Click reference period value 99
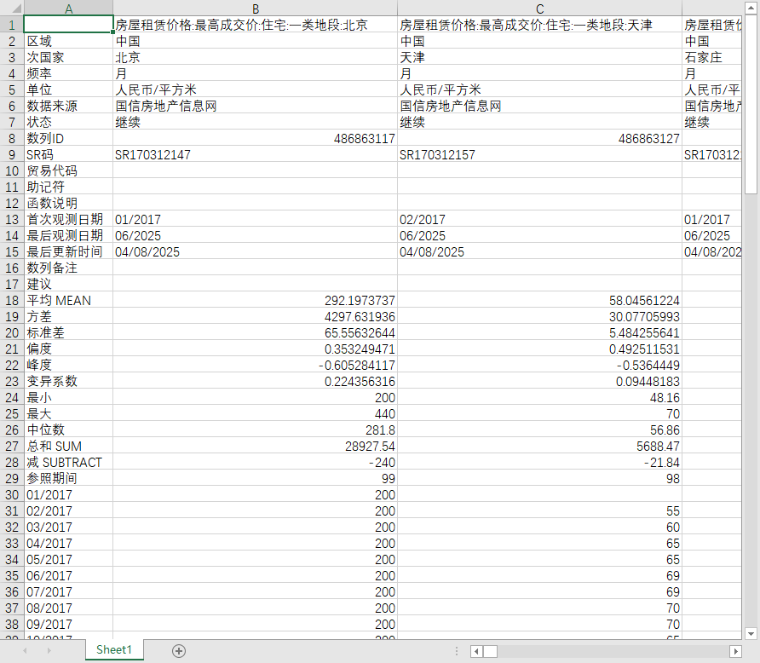The height and width of the screenshot is (663, 760). (256, 479)
